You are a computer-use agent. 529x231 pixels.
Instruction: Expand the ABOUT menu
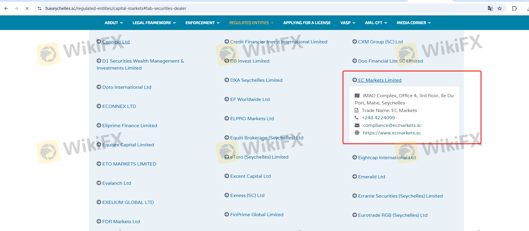tap(114, 23)
